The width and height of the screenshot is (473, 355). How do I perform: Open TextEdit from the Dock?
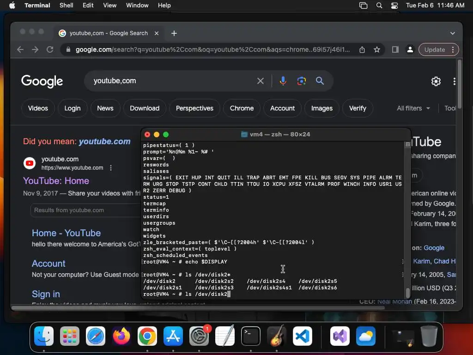[x=225, y=336]
